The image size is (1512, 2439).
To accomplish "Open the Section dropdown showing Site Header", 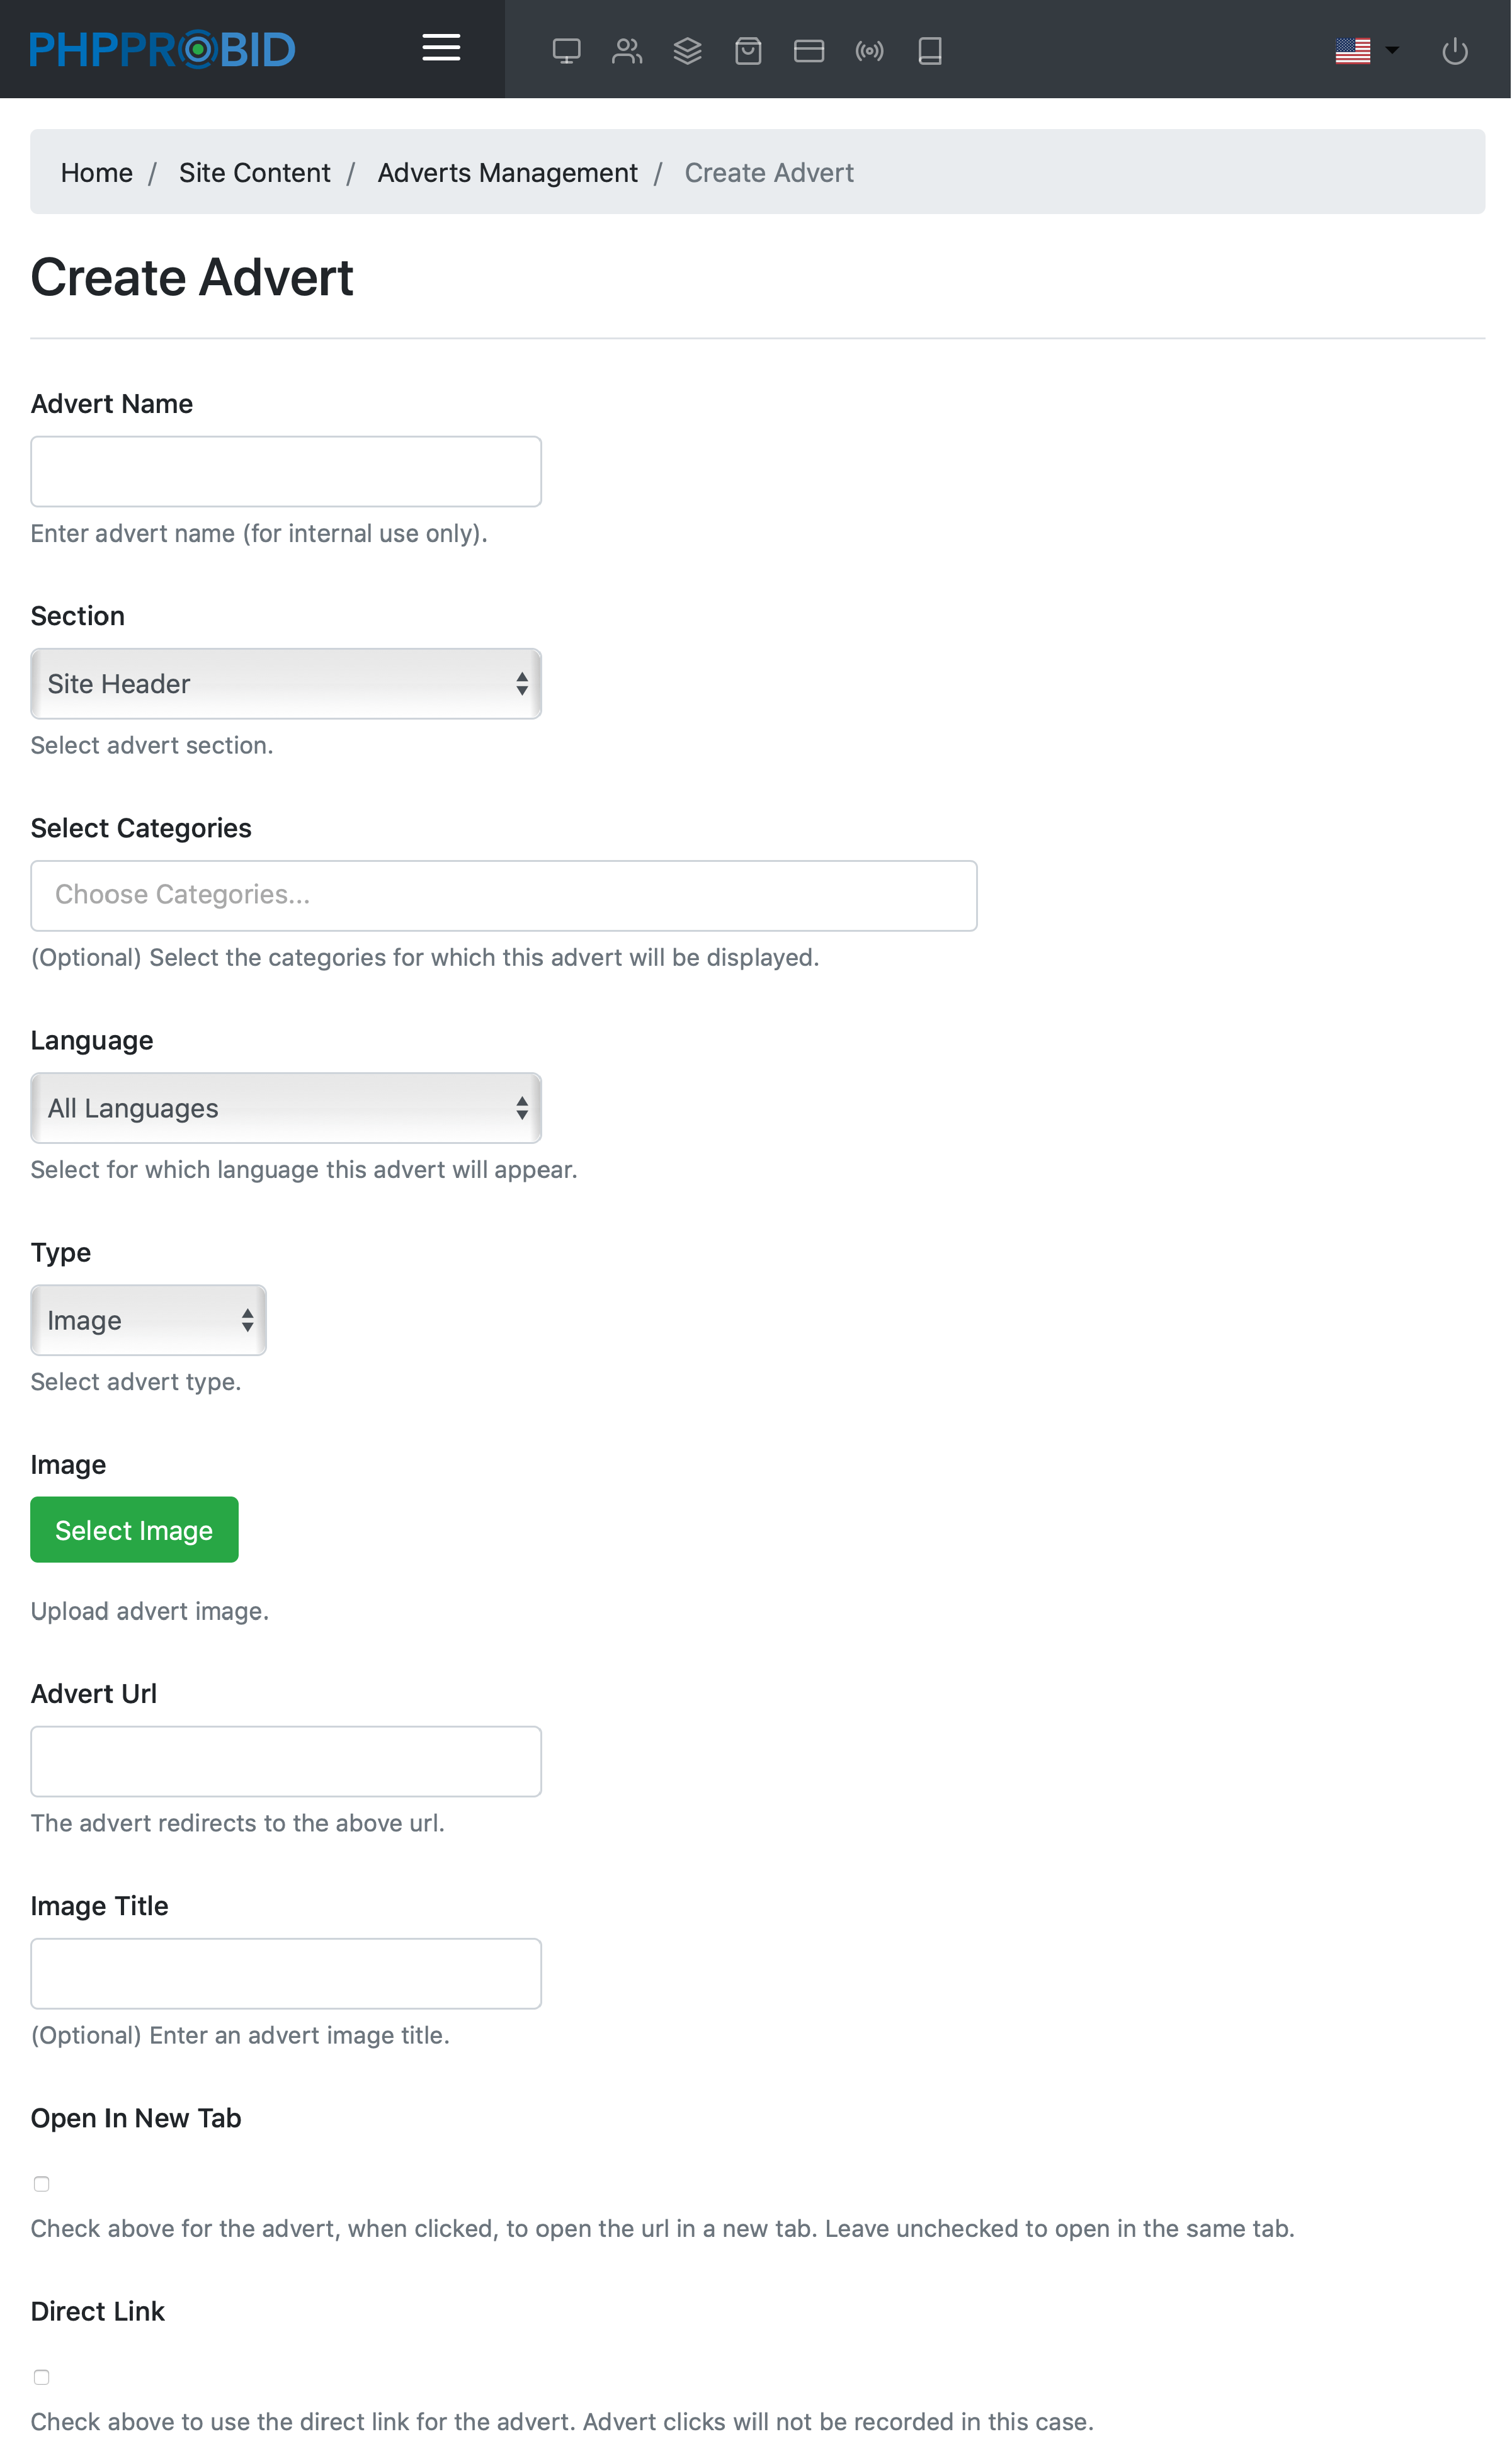I will [x=286, y=684].
